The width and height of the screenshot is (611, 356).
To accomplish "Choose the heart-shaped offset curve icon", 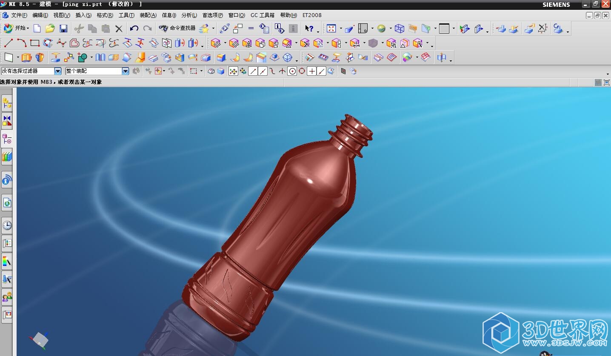I will click(x=74, y=43).
